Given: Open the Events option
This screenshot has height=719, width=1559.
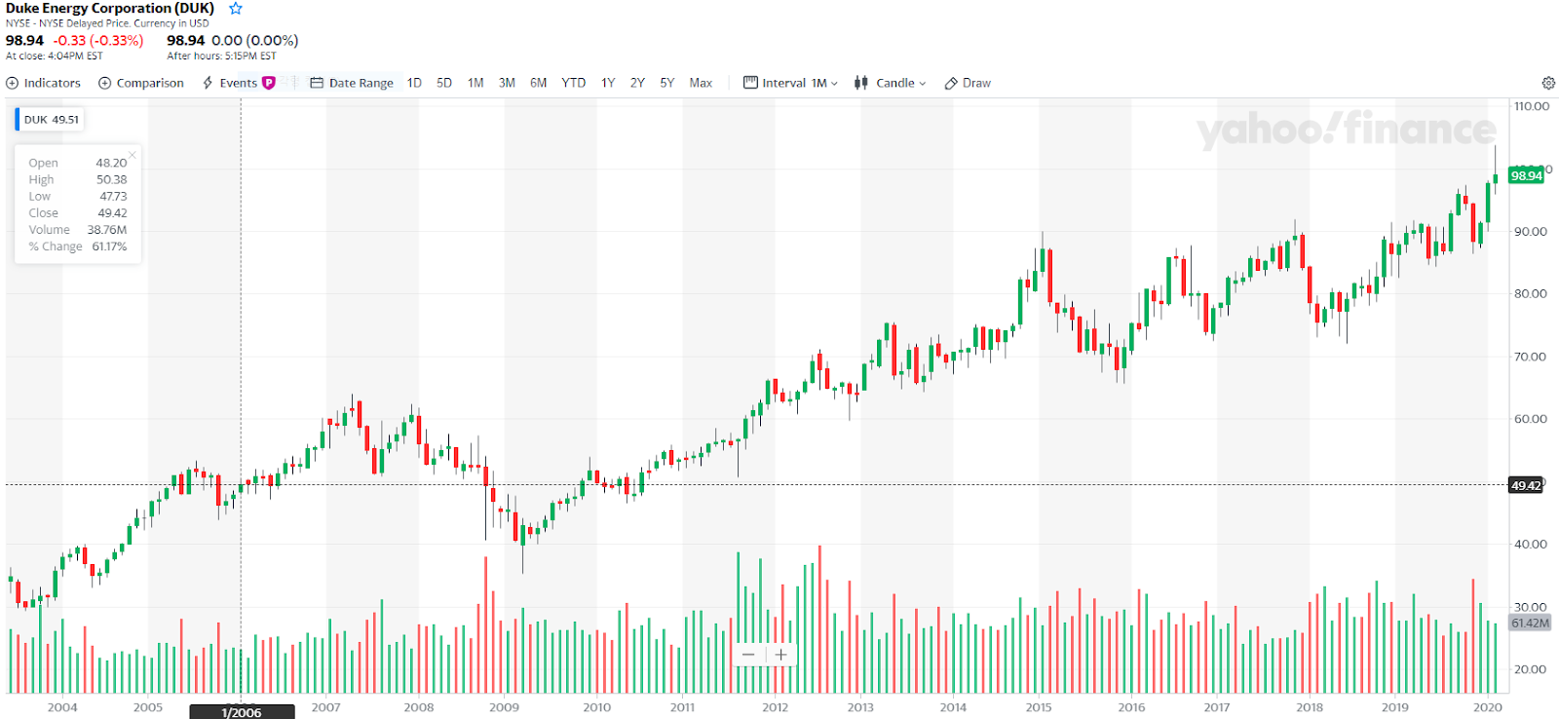Looking at the screenshot, I should (230, 83).
